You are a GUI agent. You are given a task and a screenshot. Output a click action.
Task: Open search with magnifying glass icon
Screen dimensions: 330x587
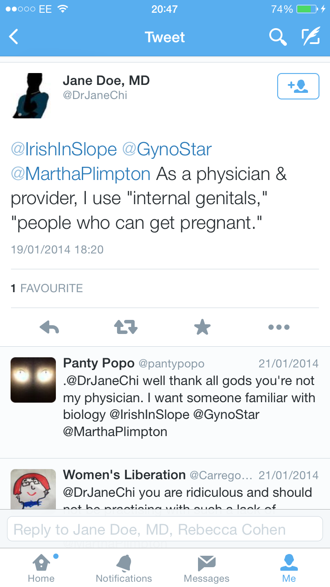pos(278,37)
